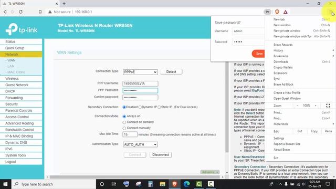Viewport: 336px width, 189px height.
Task: Click the PPP Password field
Action: tap(140, 90)
